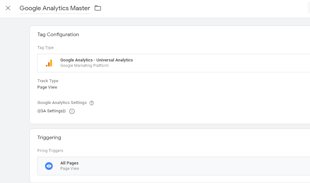The height and width of the screenshot is (183, 310).
Task: Edit the tag name Google Analytics Master
Action: pyautogui.click(x=55, y=8)
